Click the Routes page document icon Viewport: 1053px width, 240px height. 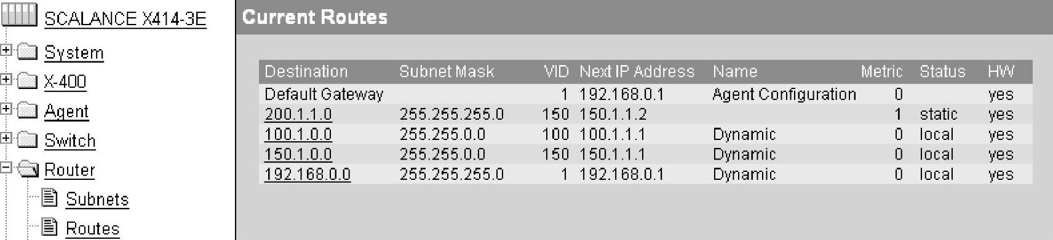coord(50,227)
